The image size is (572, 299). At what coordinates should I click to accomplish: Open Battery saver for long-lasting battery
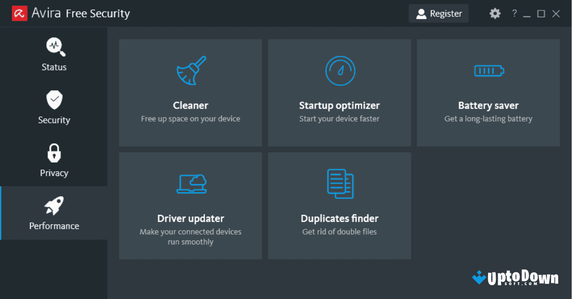tap(488, 93)
